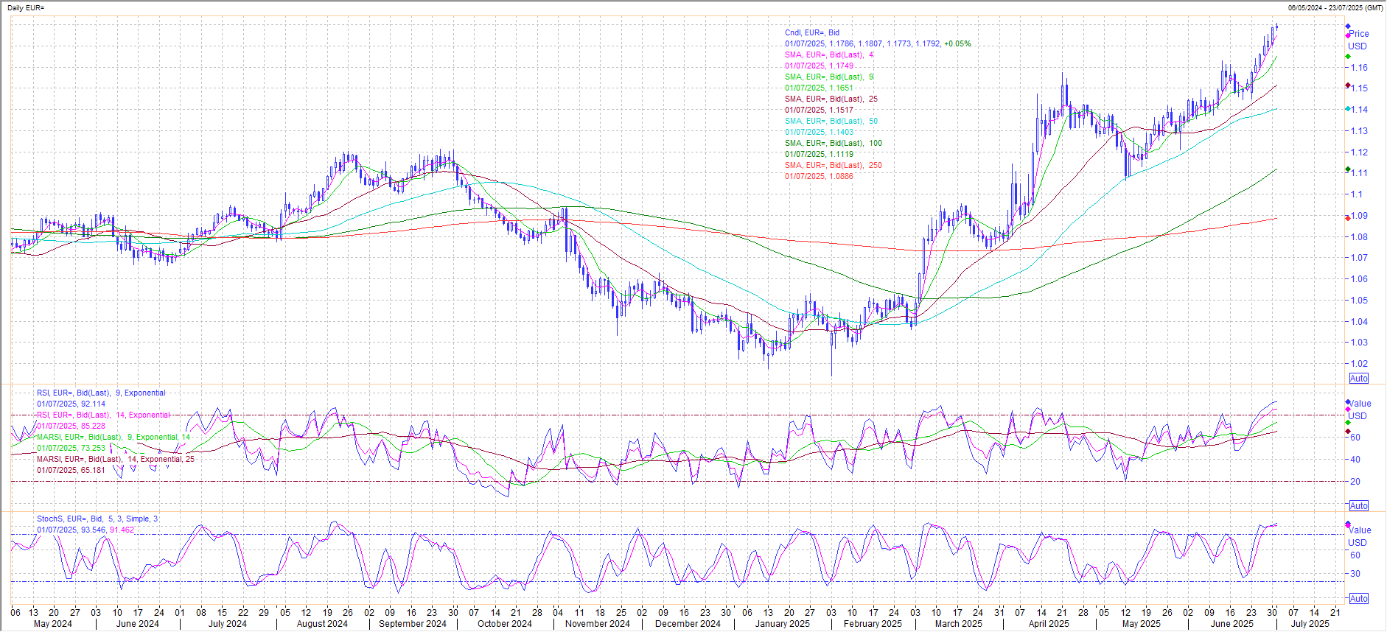Screen dimensions: 1387x632
Task: Select the 'SMA, EUR=, Bid(Last), 100' legend entry
Action: (x=833, y=143)
